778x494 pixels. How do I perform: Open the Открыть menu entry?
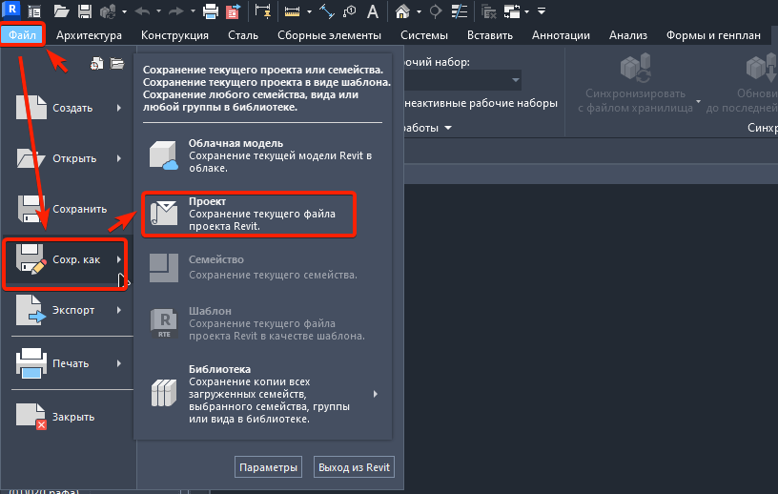(69, 158)
